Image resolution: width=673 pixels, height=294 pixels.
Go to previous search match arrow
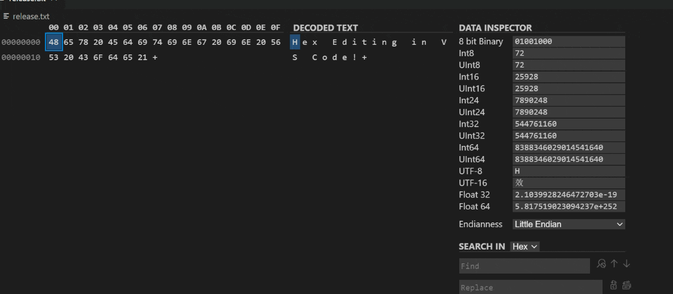click(x=614, y=264)
